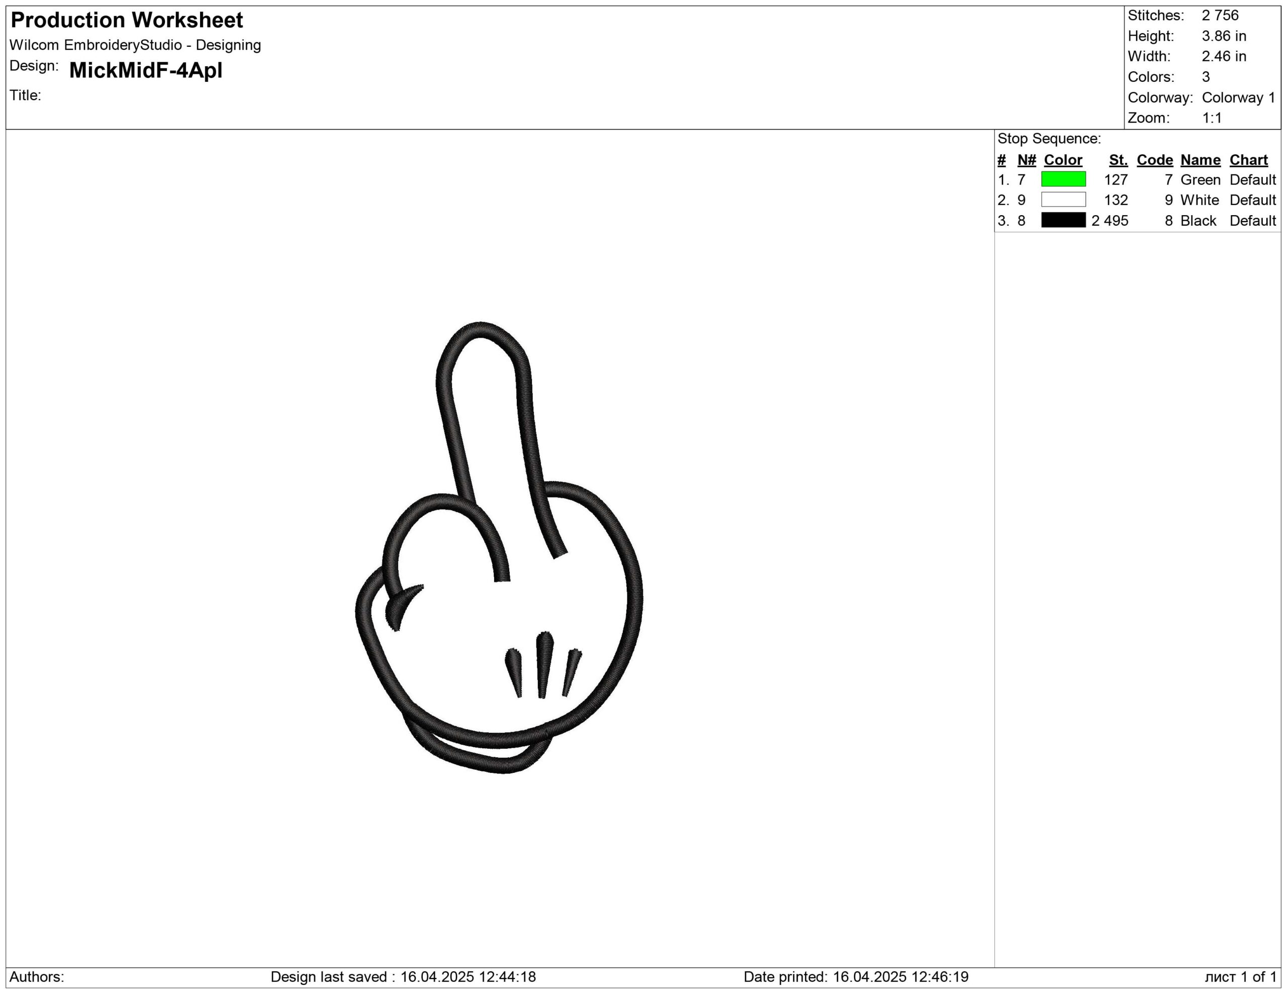Click the stitch count 2 756
This screenshot has height=990, width=1287.
[1220, 15]
